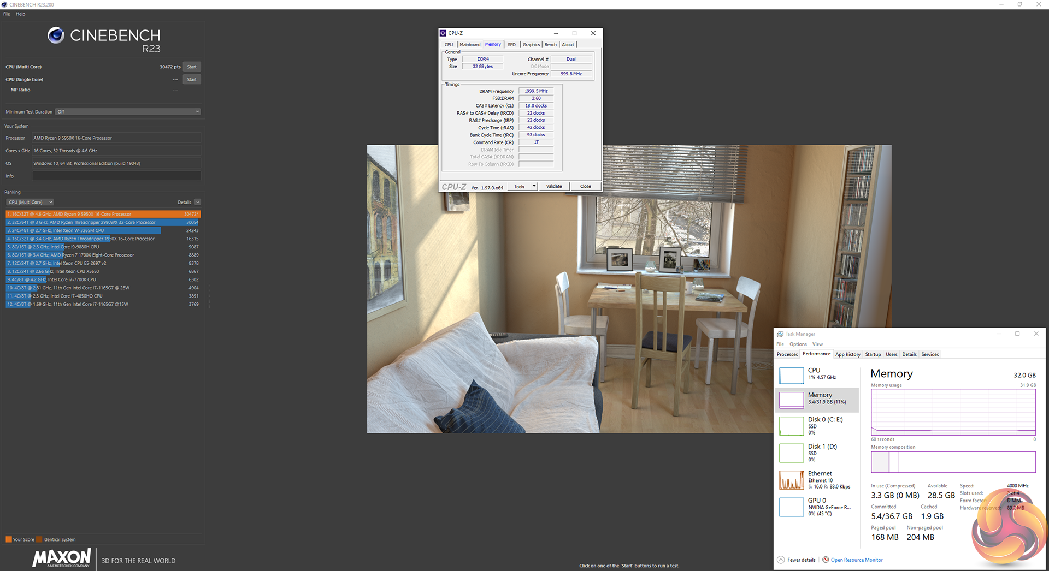Select the Memory graph thumbnail in Task Manager
Viewport: 1049px width, 571px height.
pyautogui.click(x=791, y=400)
